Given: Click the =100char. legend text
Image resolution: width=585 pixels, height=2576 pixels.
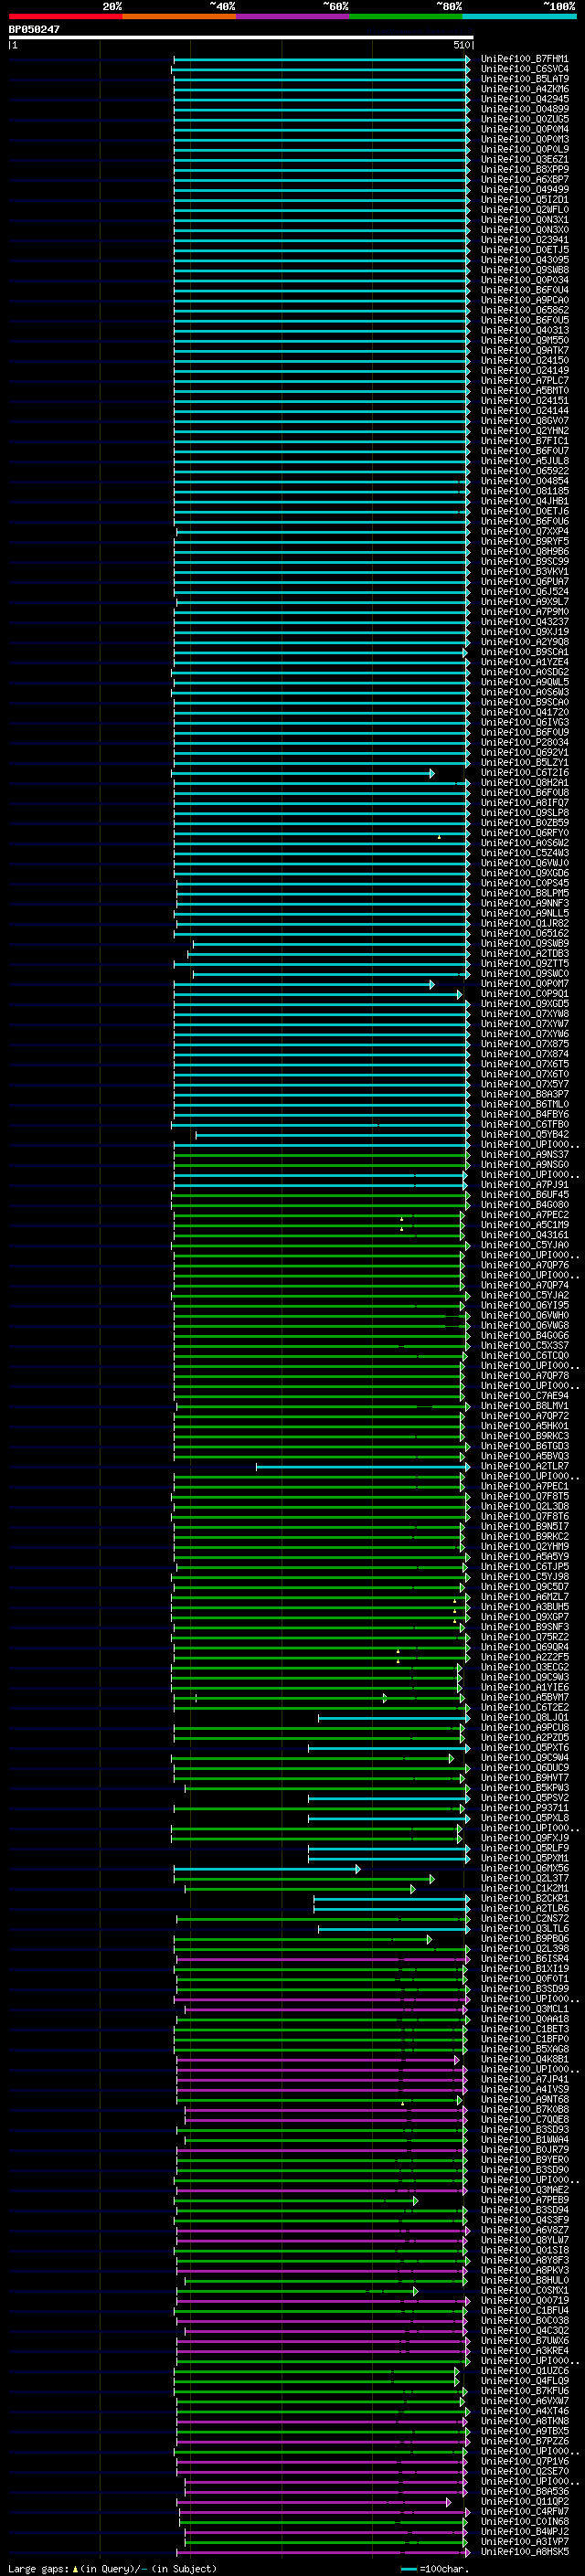Looking at the screenshot, I should click(442, 2568).
